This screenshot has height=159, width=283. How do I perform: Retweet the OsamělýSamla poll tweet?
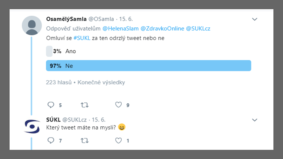[x=84, y=105]
